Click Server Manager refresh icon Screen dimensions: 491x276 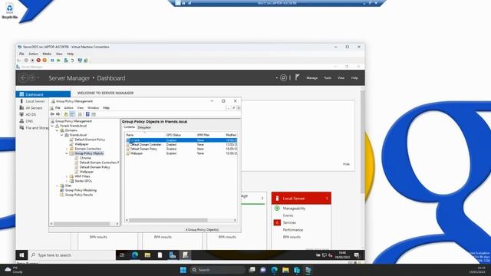[x=283, y=78]
